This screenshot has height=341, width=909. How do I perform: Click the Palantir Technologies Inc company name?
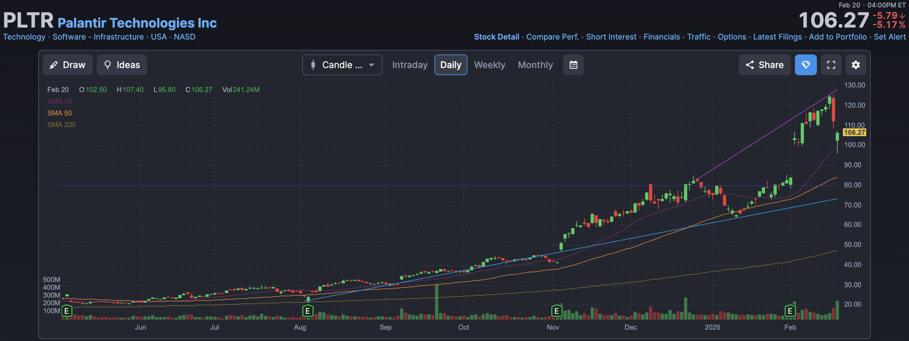click(137, 23)
